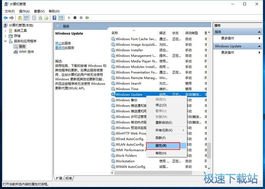Image resolution: width=265 pixels, height=189 pixels.
Task: Click the gear icon of Workstation service
Action: [113, 161]
